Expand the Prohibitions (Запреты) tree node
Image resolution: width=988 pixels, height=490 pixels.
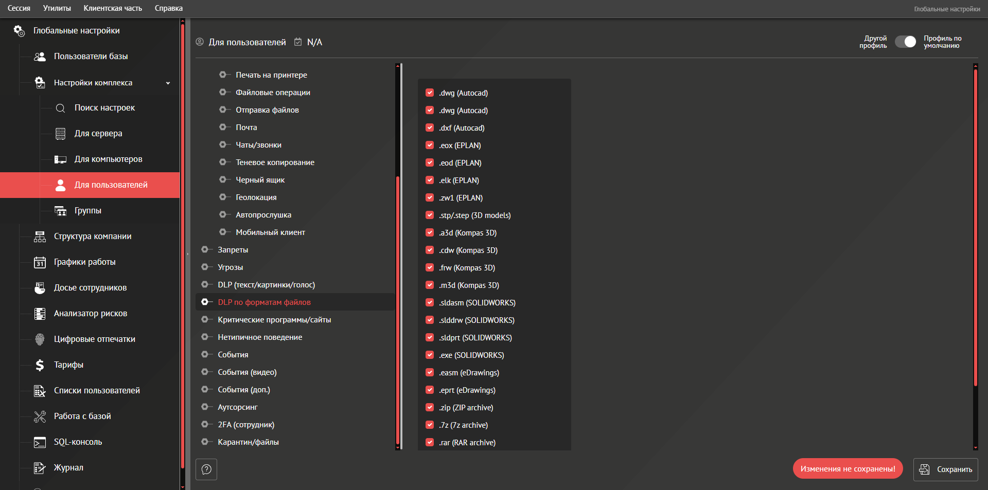[205, 250]
